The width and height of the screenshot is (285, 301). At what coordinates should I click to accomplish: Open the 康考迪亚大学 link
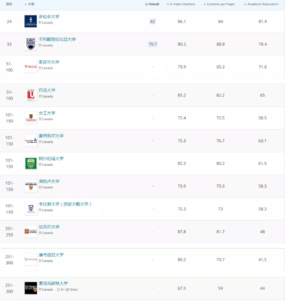pyautogui.click(x=51, y=255)
